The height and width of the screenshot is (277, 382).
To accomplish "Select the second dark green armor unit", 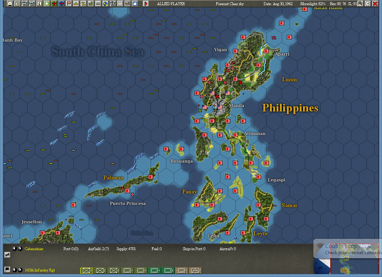I will (x=169, y=270).
